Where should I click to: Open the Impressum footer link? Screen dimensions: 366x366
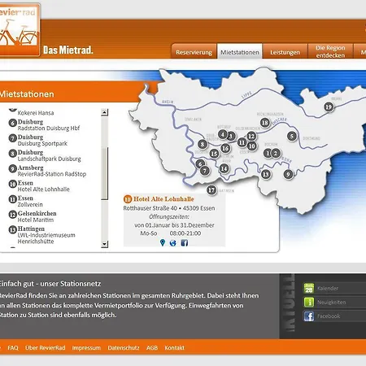[x=86, y=347]
